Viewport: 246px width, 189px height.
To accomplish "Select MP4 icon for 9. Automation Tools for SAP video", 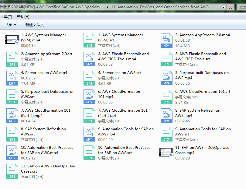I will [x=89, y=134].
